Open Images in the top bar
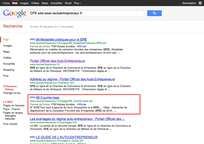The height and width of the screenshot is (144, 204). tap(24, 3)
